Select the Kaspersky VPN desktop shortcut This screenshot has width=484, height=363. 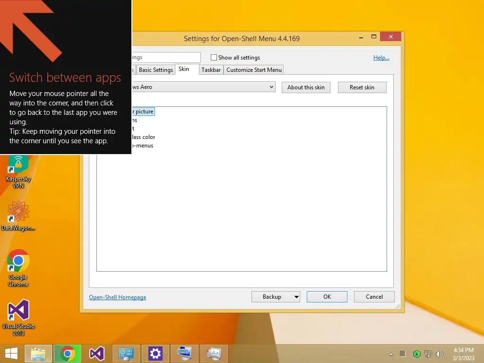pos(18,172)
